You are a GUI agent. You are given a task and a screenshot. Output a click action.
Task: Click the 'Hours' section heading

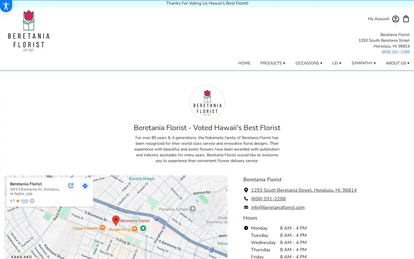pyautogui.click(x=250, y=218)
